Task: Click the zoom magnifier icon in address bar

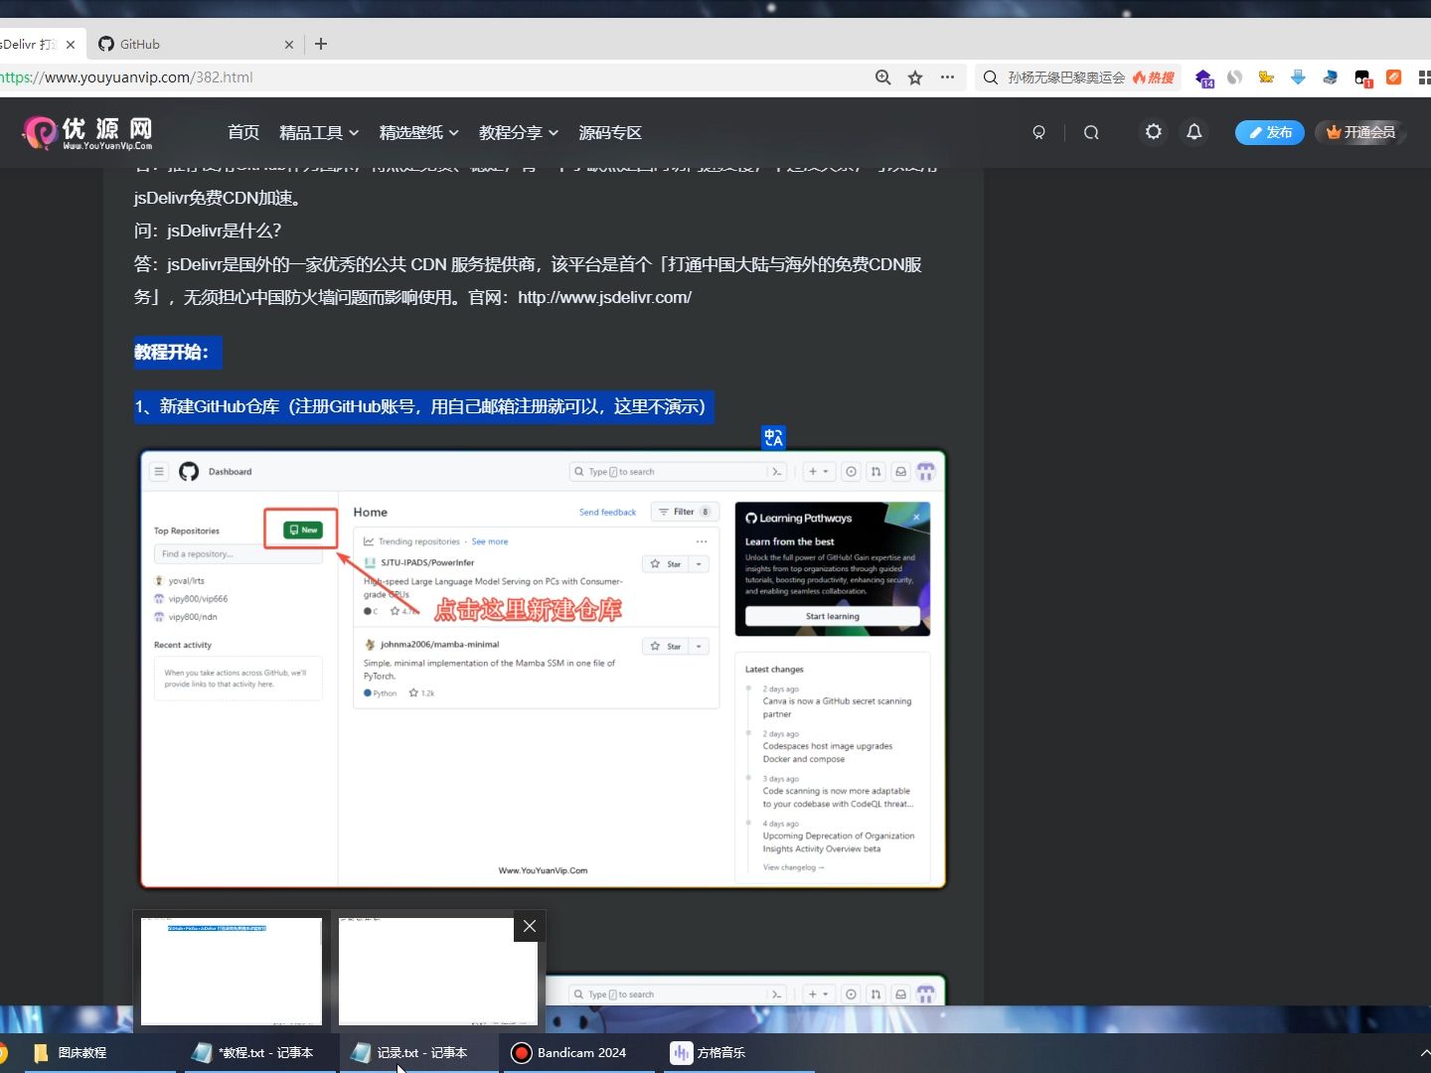Action: [882, 77]
